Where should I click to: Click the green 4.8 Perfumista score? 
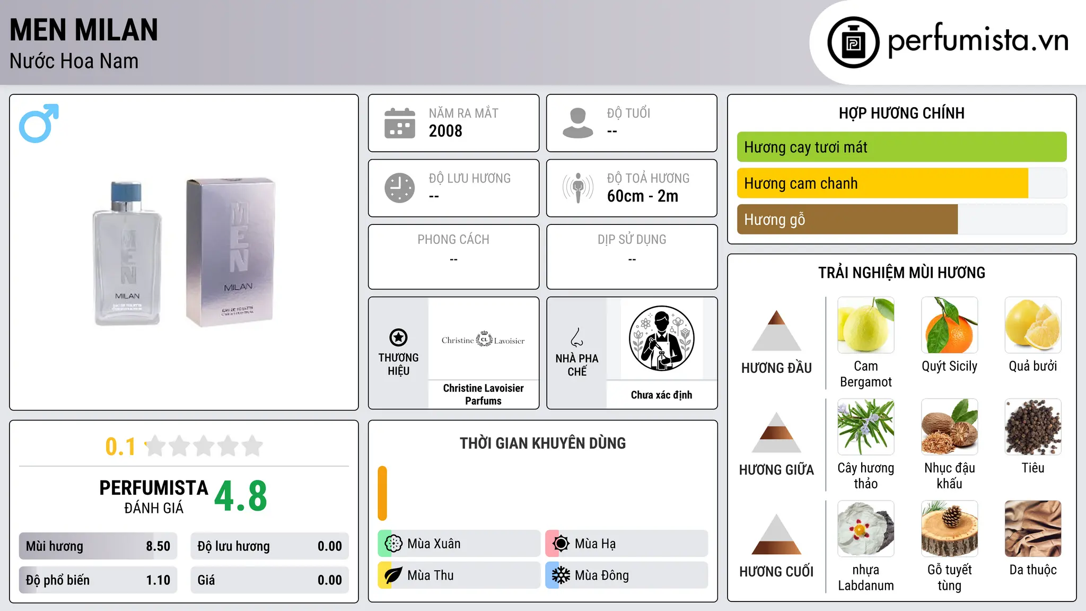[241, 496]
